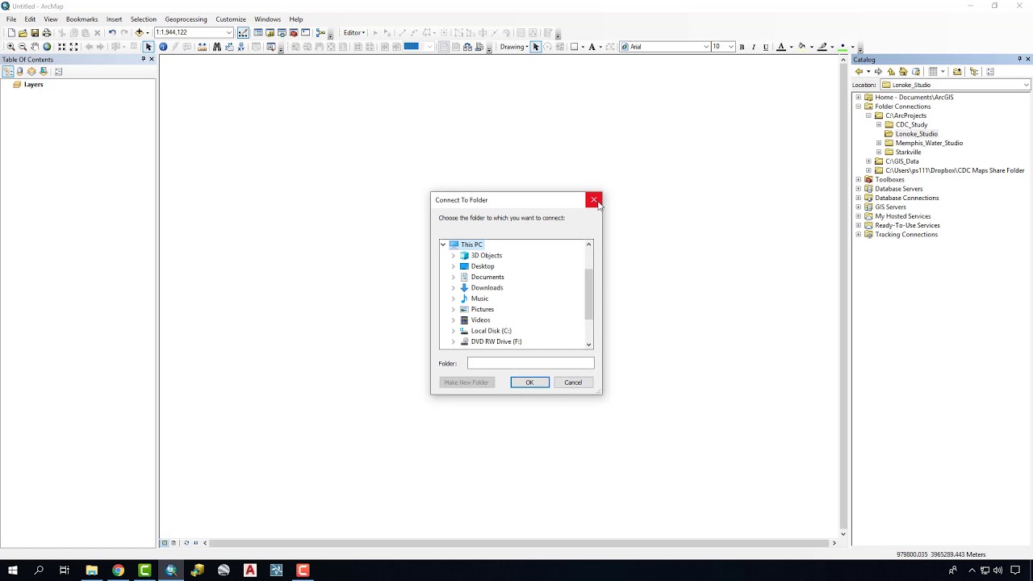Collapse This PC in folder tree

coord(443,245)
